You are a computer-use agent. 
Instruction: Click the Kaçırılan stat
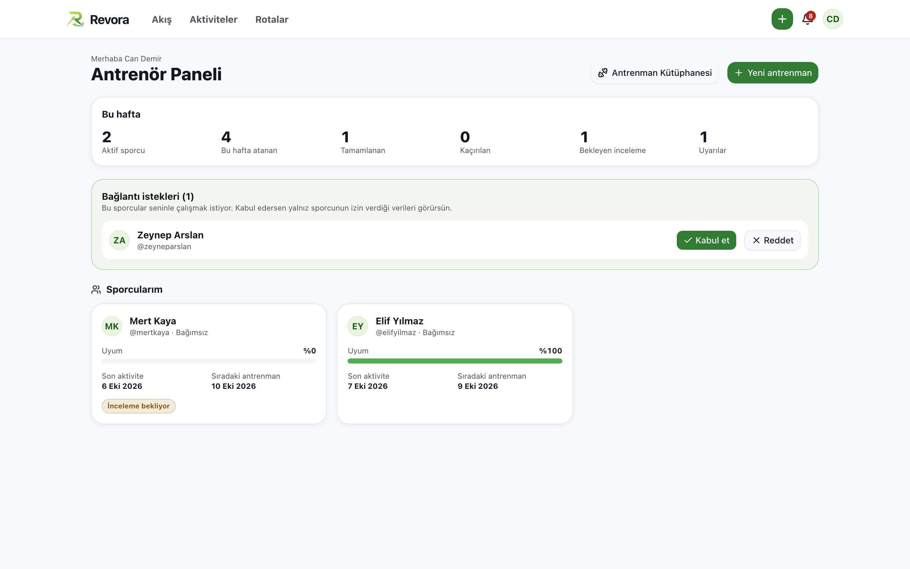point(475,142)
